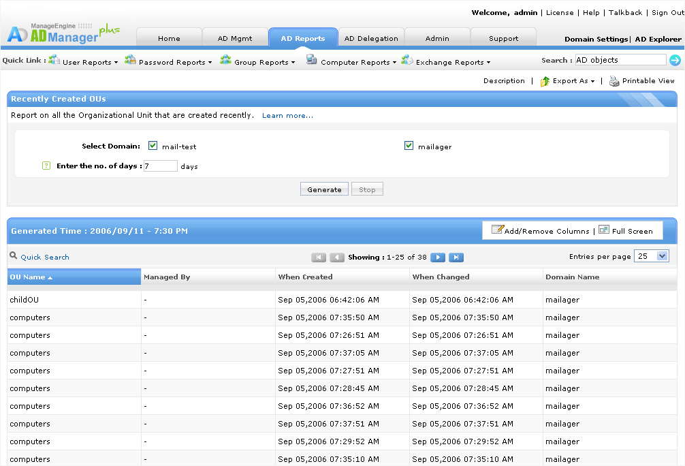Follow the Learn more link
The image size is (685, 466).
(287, 116)
